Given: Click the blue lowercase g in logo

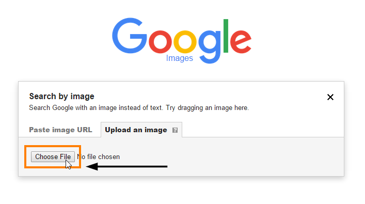Looking at the screenshot, I should [x=209, y=46].
